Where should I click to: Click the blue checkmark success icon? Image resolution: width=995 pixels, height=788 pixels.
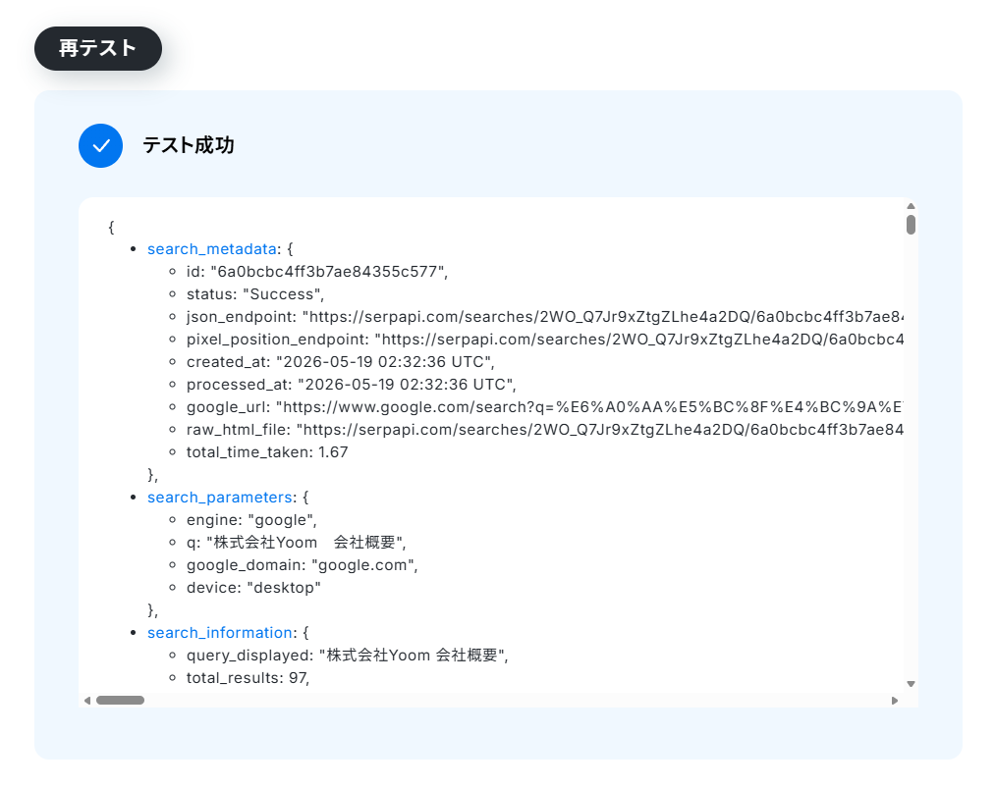pyautogui.click(x=100, y=146)
